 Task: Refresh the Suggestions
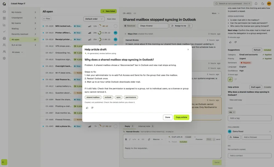coord(257,50)
